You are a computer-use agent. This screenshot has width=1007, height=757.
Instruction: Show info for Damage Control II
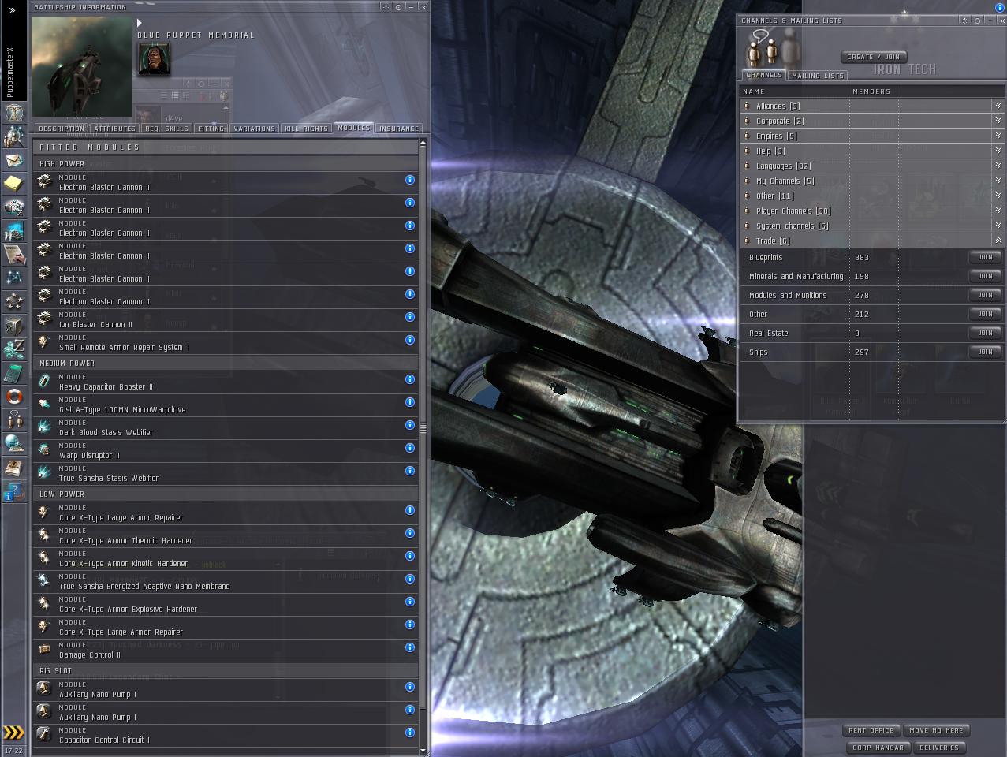[x=410, y=647]
